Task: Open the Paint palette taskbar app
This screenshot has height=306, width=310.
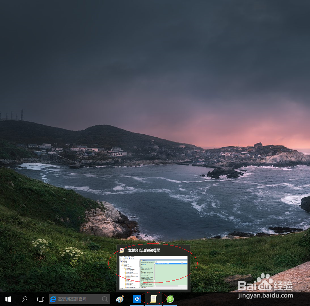Action: (x=120, y=299)
